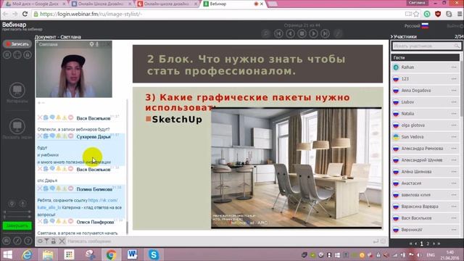The height and width of the screenshot is (261, 464).
Task: Click the send enter icon at chat input
Action: coord(376,241)
